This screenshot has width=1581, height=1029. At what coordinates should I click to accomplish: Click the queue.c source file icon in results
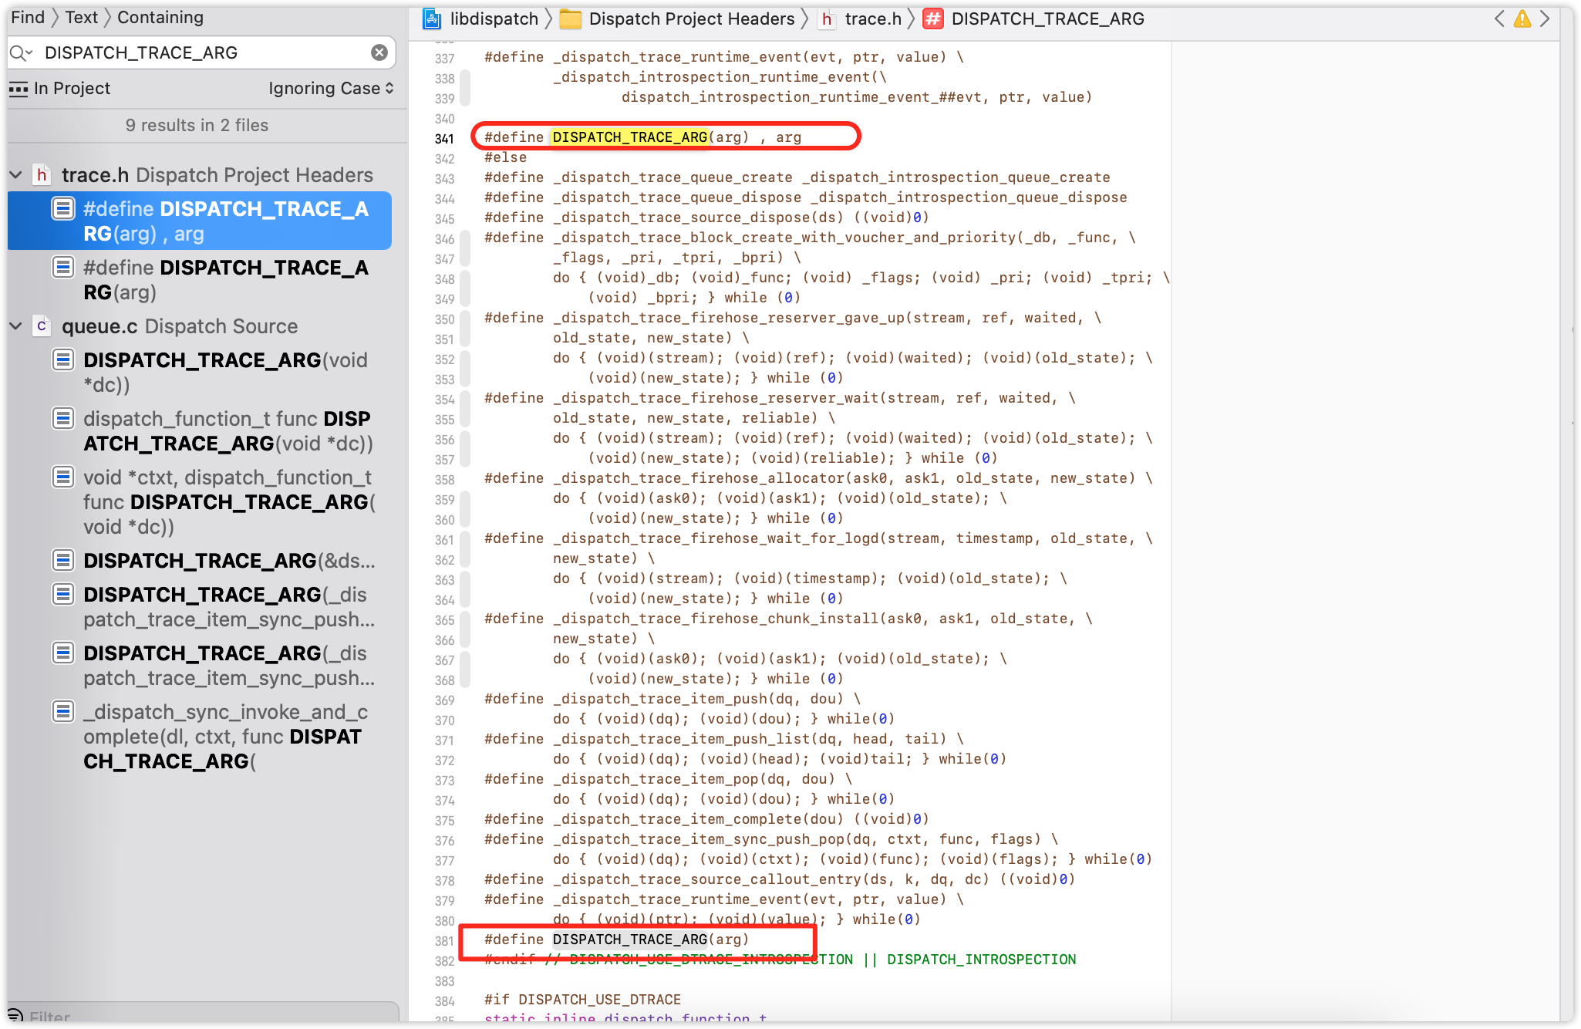pyautogui.click(x=42, y=326)
